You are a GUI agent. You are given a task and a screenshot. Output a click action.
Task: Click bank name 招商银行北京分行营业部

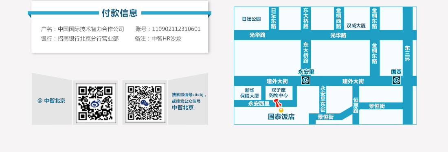tap(88, 39)
